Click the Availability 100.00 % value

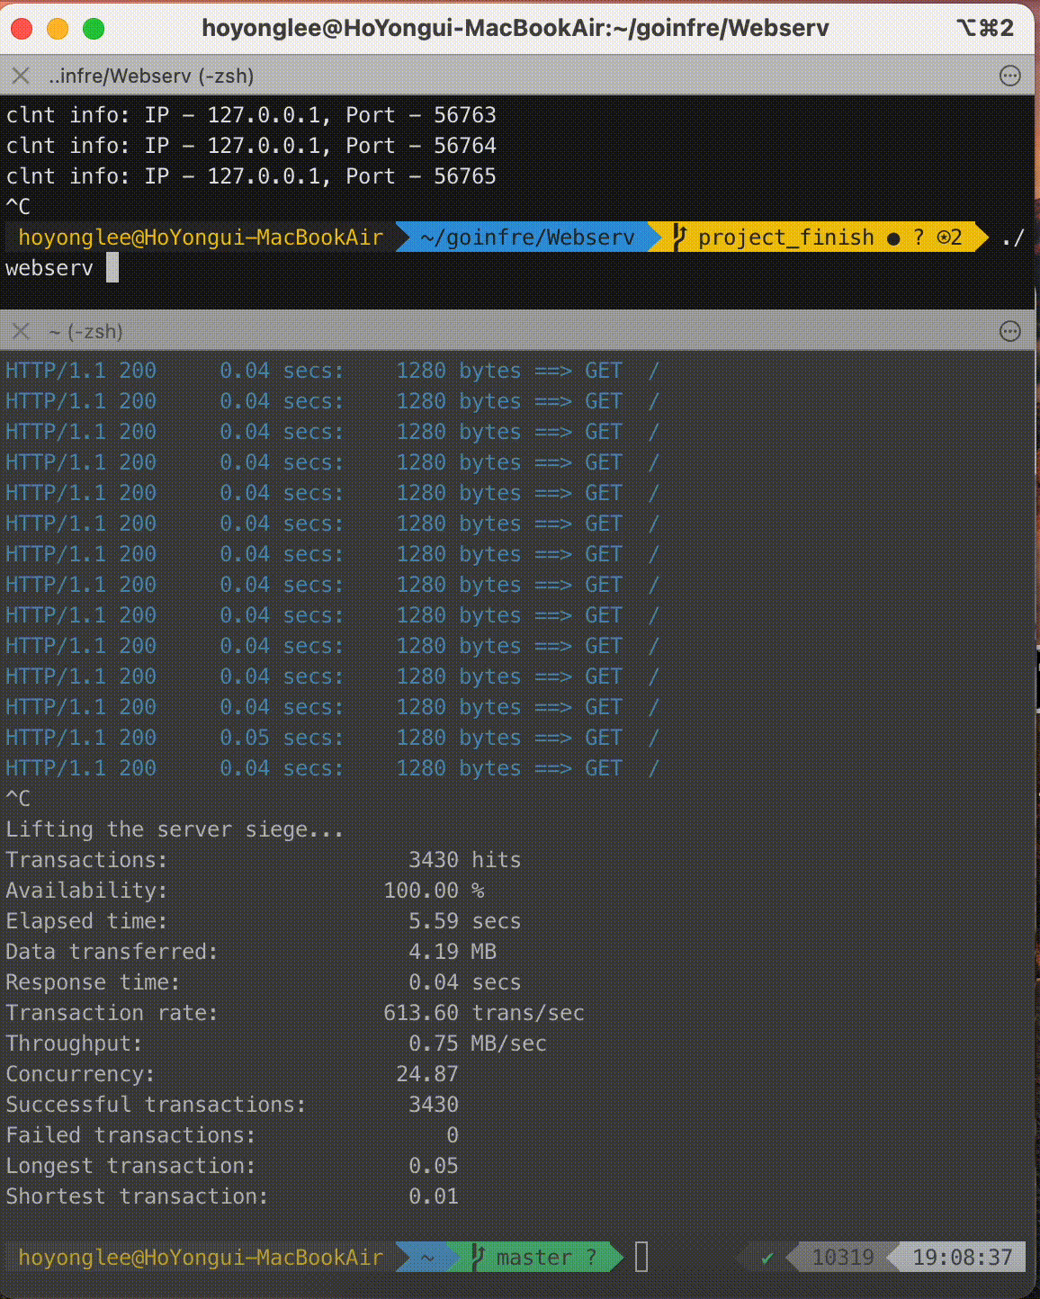pos(434,891)
